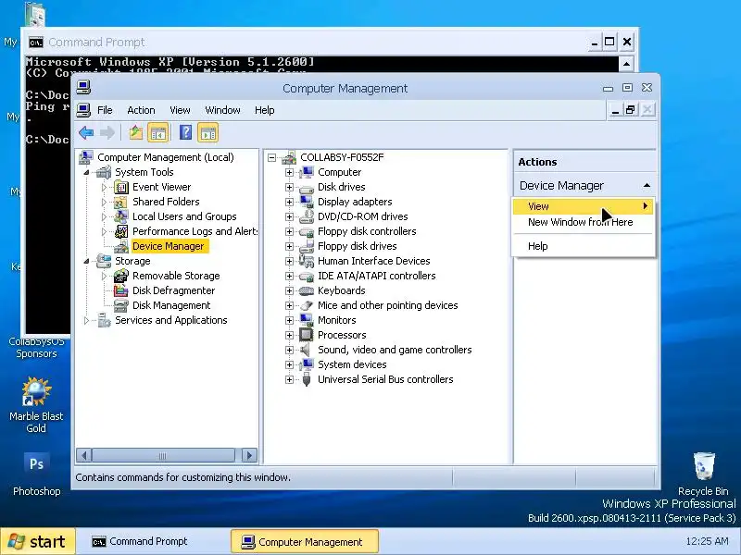Select Computer Management (Local) root node
Viewport: 741px width, 555px height.
(x=166, y=157)
